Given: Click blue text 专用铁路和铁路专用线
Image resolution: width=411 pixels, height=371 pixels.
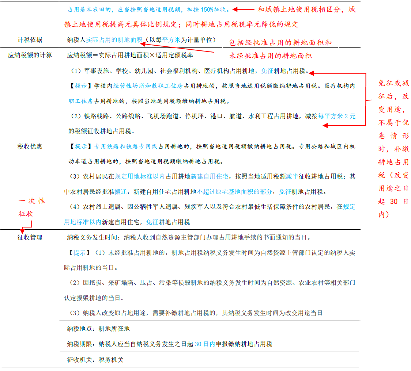Looking at the screenshot, I should coord(125,146).
